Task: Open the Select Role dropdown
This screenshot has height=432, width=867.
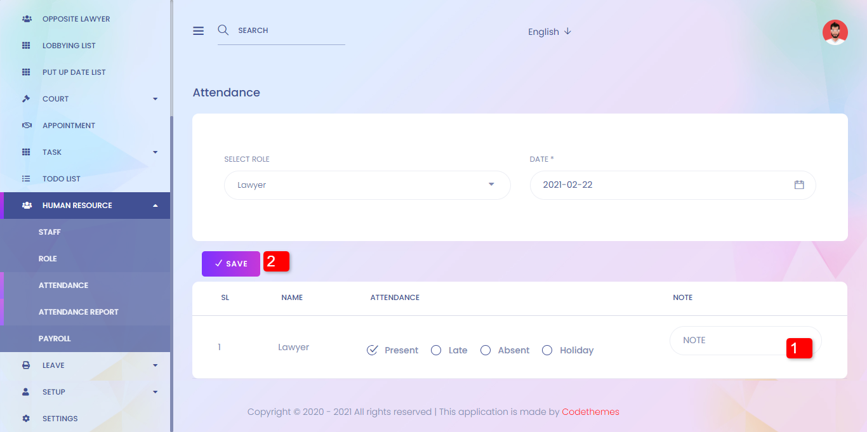Action: 367,185
